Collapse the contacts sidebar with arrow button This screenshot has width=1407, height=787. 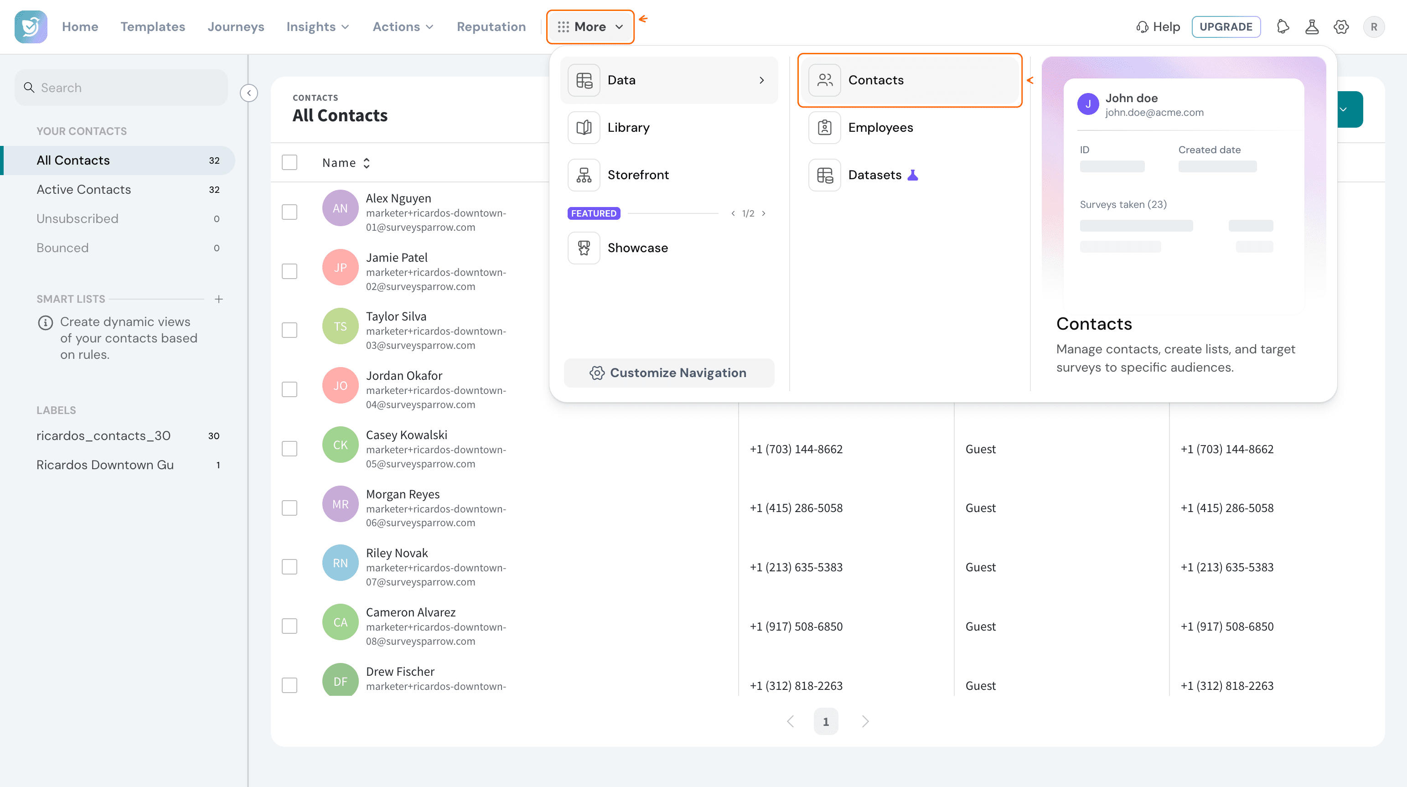[249, 93]
